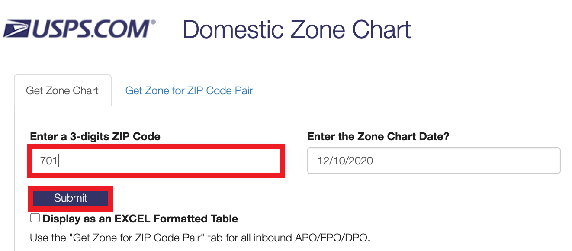
Task: Submit the zone chart form
Action: coord(71,198)
